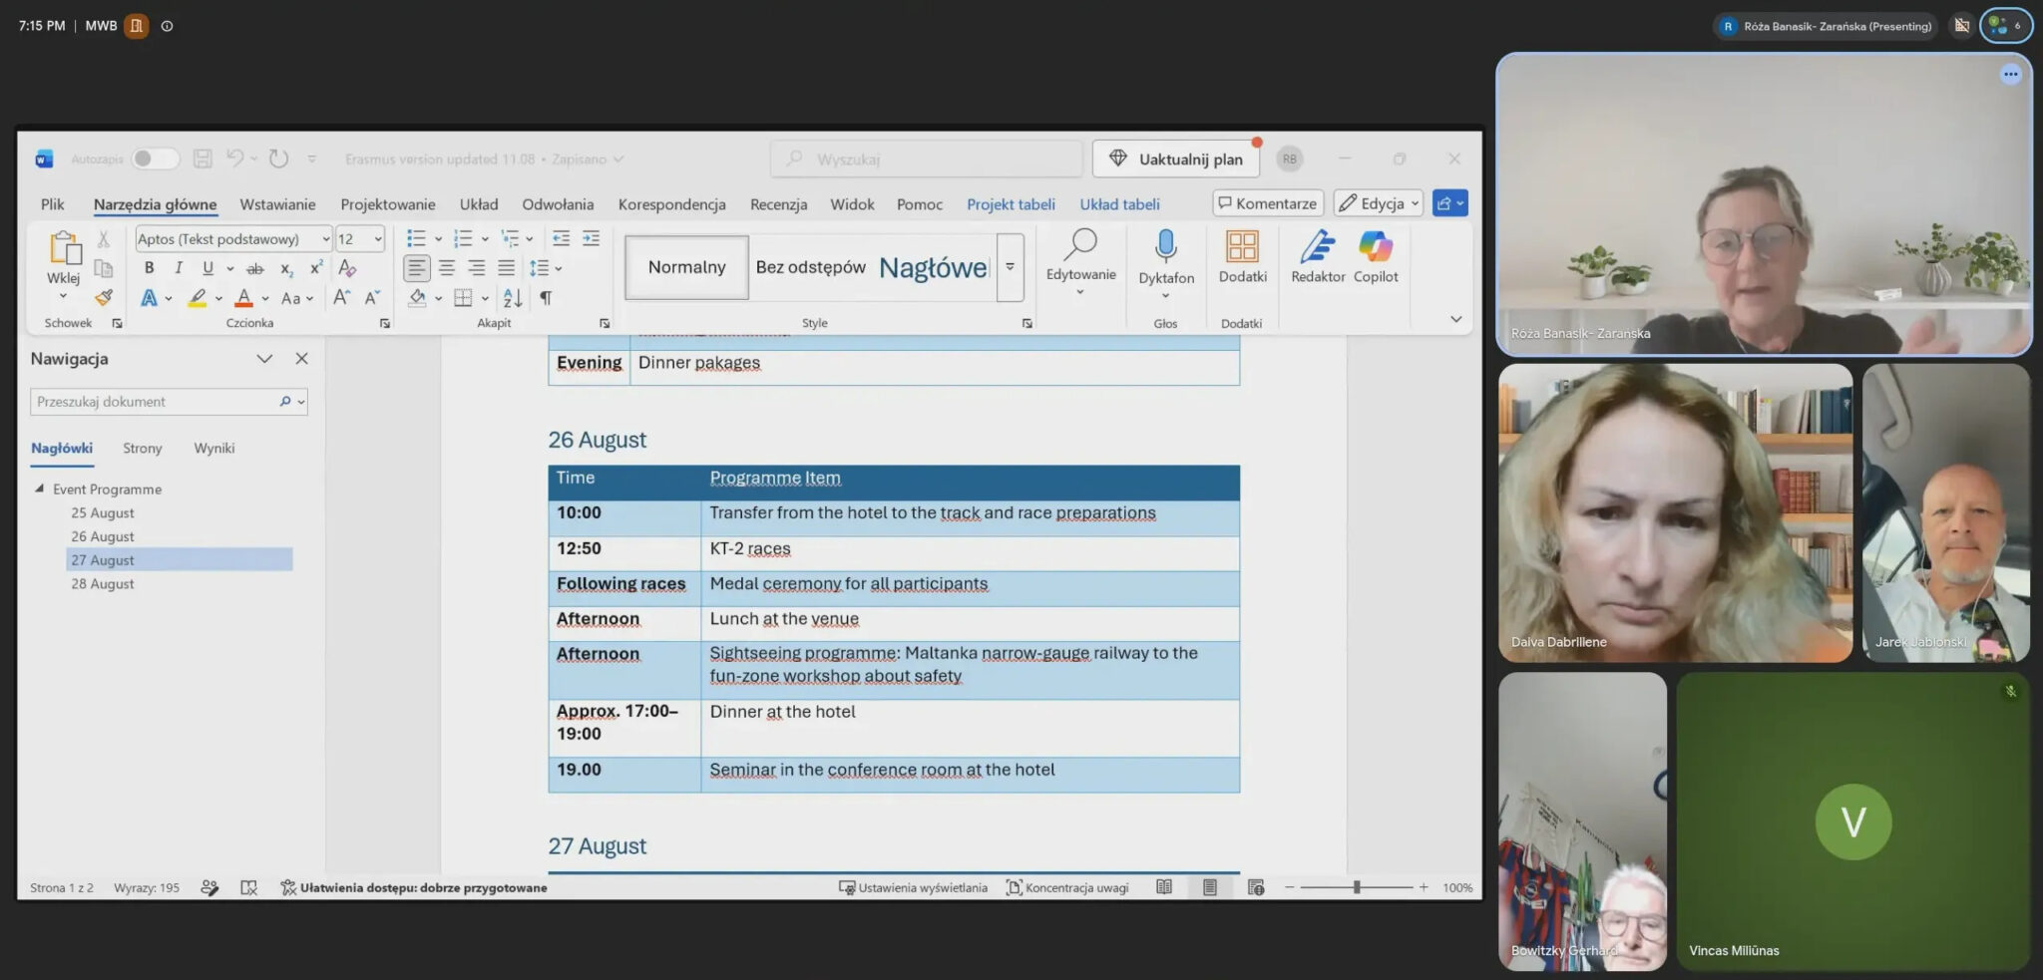Click the Format Painter brush
The height and width of the screenshot is (980, 2043).
[x=104, y=297]
